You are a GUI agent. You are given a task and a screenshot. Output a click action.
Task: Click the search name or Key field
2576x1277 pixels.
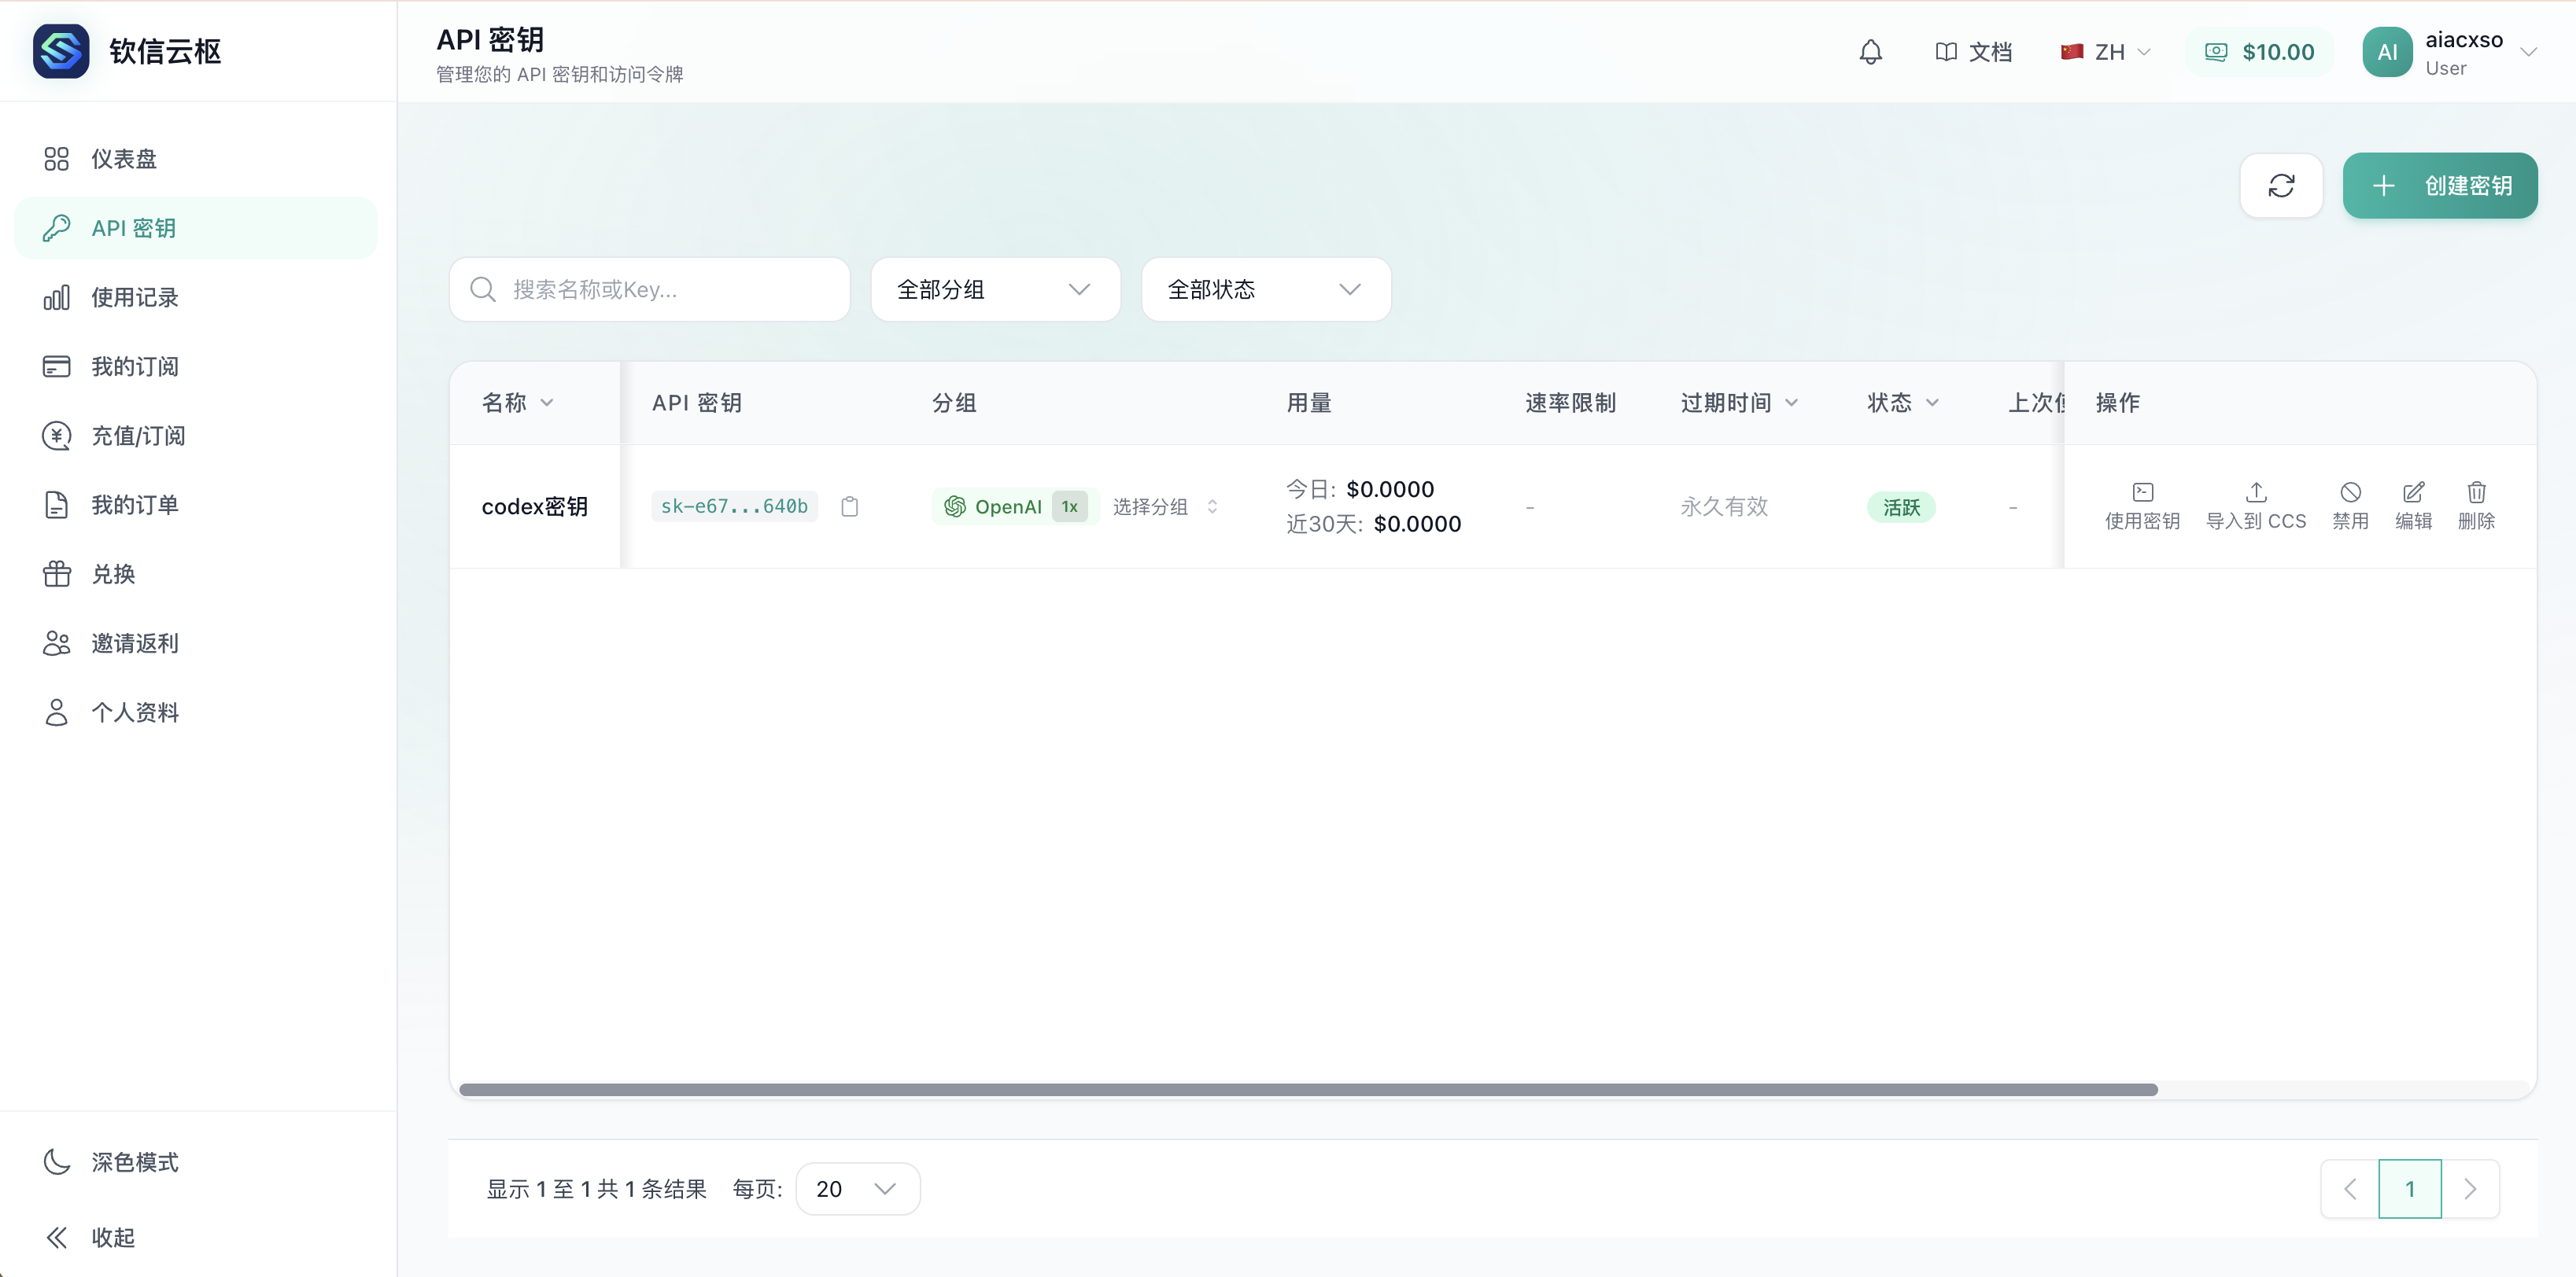(x=649, y=290)
